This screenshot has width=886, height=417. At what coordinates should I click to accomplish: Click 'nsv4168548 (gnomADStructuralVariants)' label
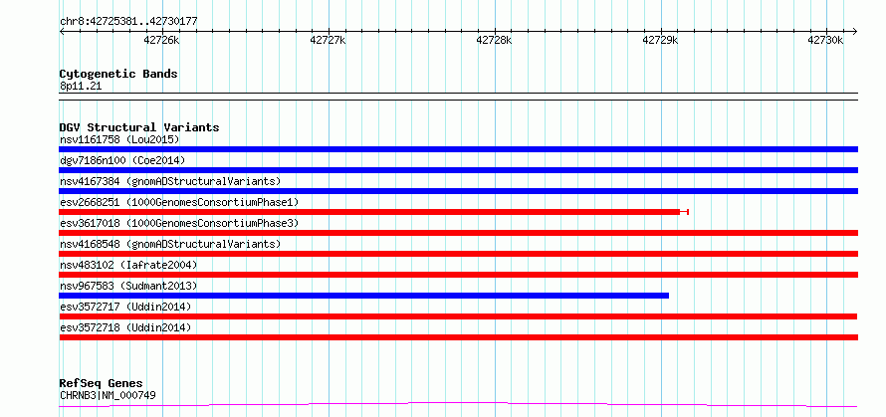(170, 244)
